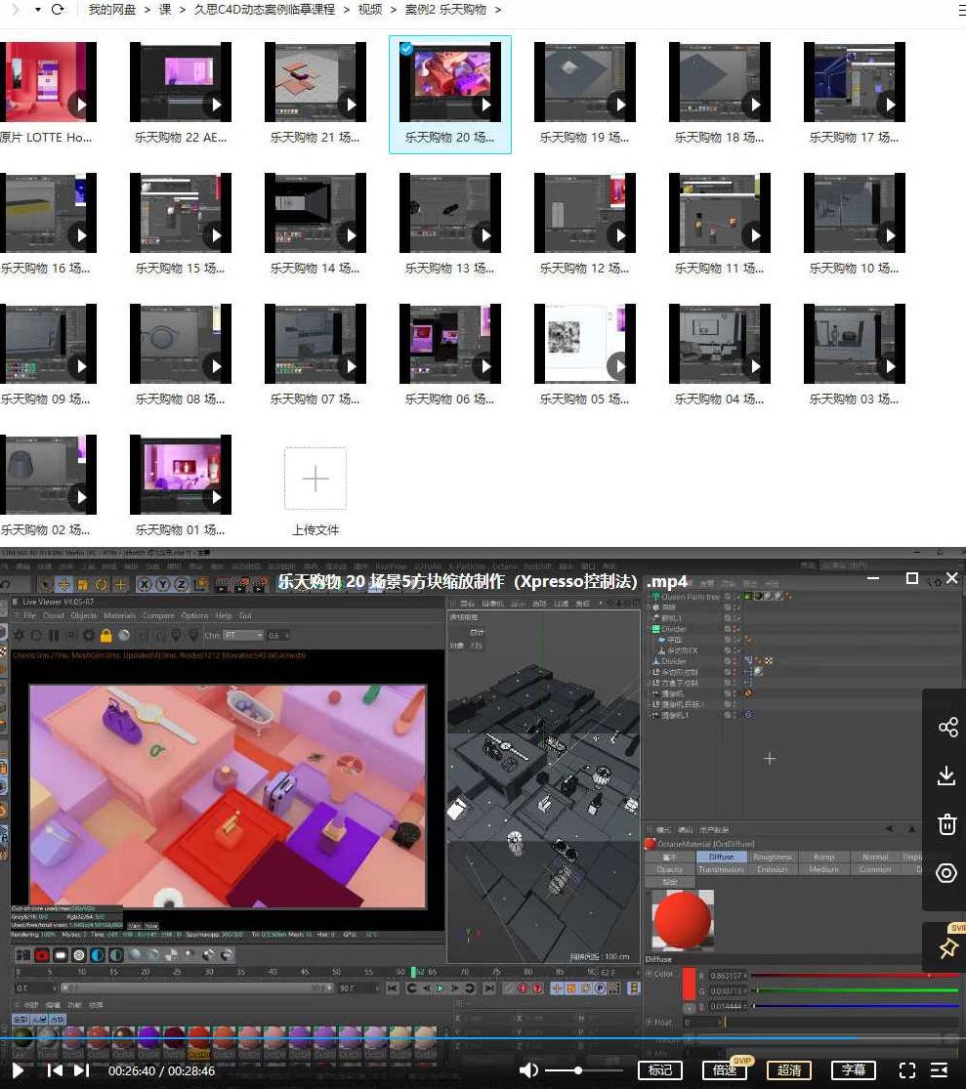Switch to the Roughness tab in OctaneMaterial
The image size is (966, 1089).
coord(775,857)
